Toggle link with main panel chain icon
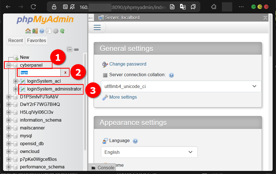Screen dimensions: 276x174 click(x=76, y=49)
